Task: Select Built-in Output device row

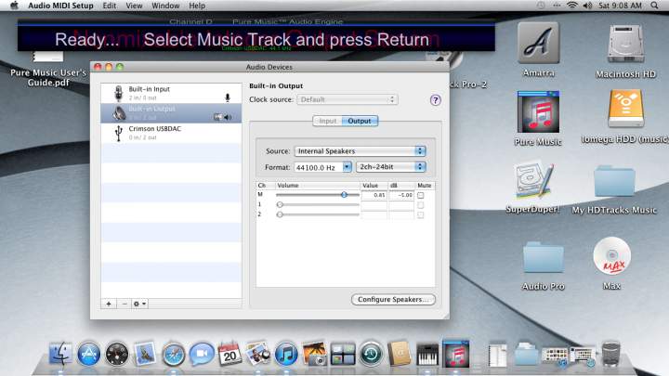Action: click(171, 113)
